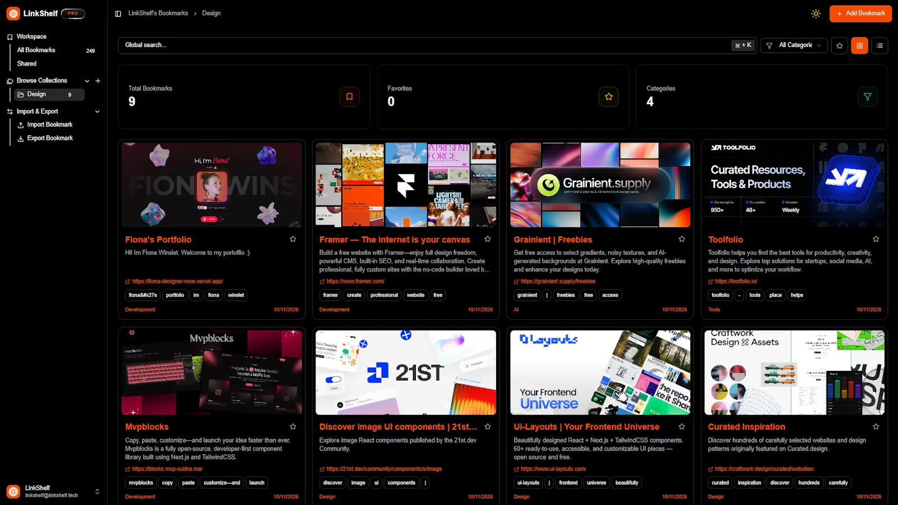Open the fiona-designer-rose.vercel.app link
The width and height of the screenshot is (898, 505).
click(x=177, y=282)
